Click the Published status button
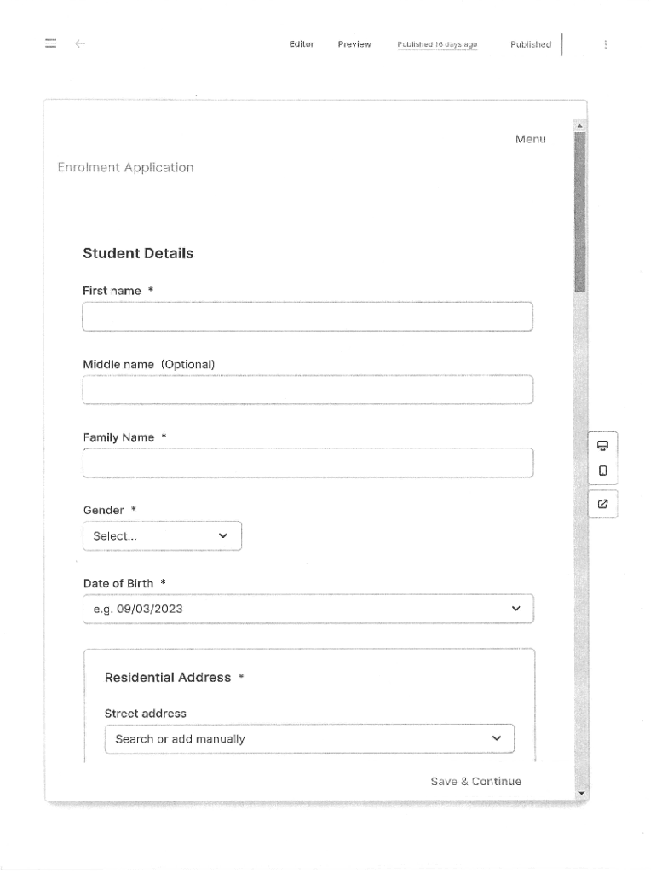 [530, 44]
